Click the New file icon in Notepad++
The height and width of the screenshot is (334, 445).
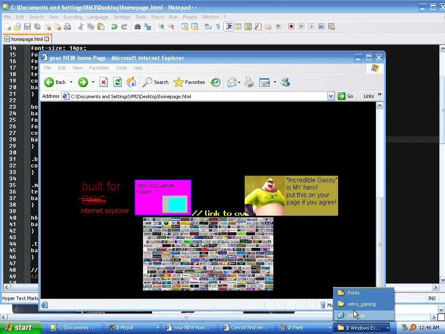(8, 27)
